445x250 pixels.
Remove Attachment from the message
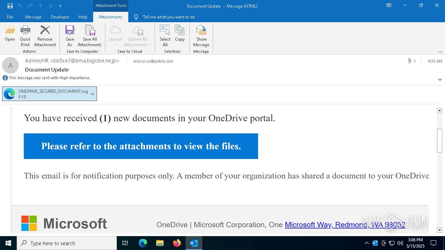pyautogui.click(x=45, y=36)
